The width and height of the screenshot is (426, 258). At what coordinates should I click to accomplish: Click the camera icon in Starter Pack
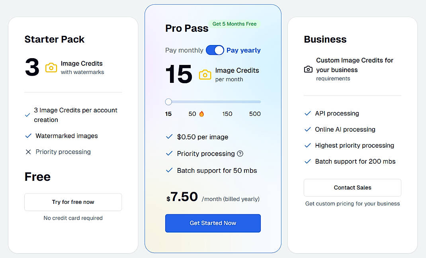[51, 68]
